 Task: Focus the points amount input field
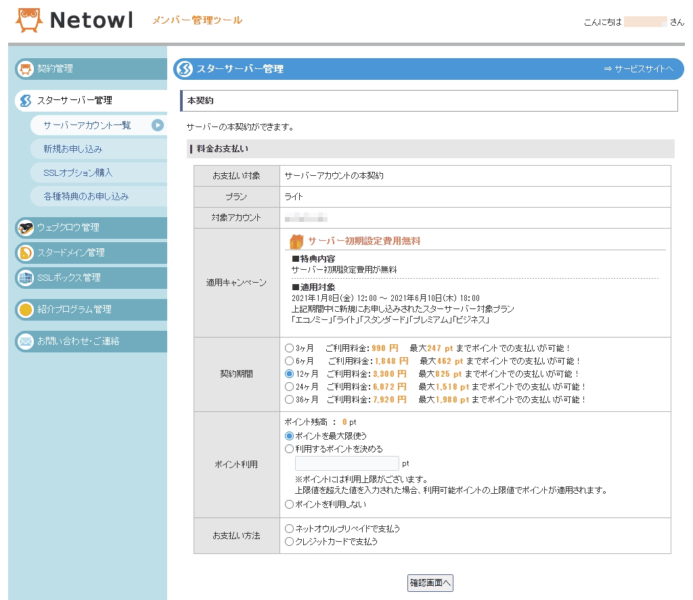tap(347, 463)
